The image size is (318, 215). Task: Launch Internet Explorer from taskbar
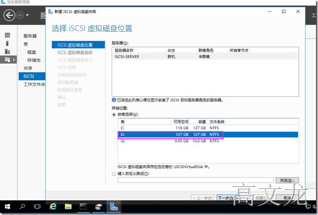[53, 207]
